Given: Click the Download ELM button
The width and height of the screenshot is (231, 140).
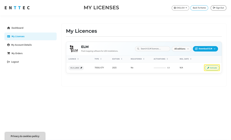Looking at the screenshot, I should coord(205,49).
